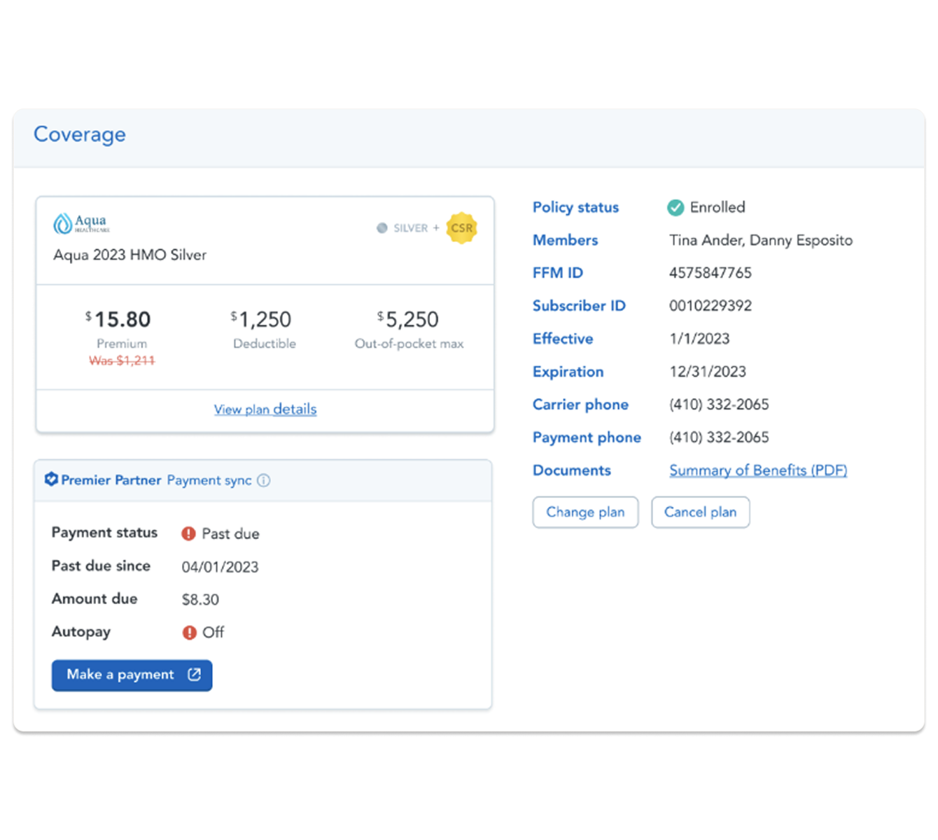
Task: Click the external link icon in Make a payment
Action: point(194,675)
